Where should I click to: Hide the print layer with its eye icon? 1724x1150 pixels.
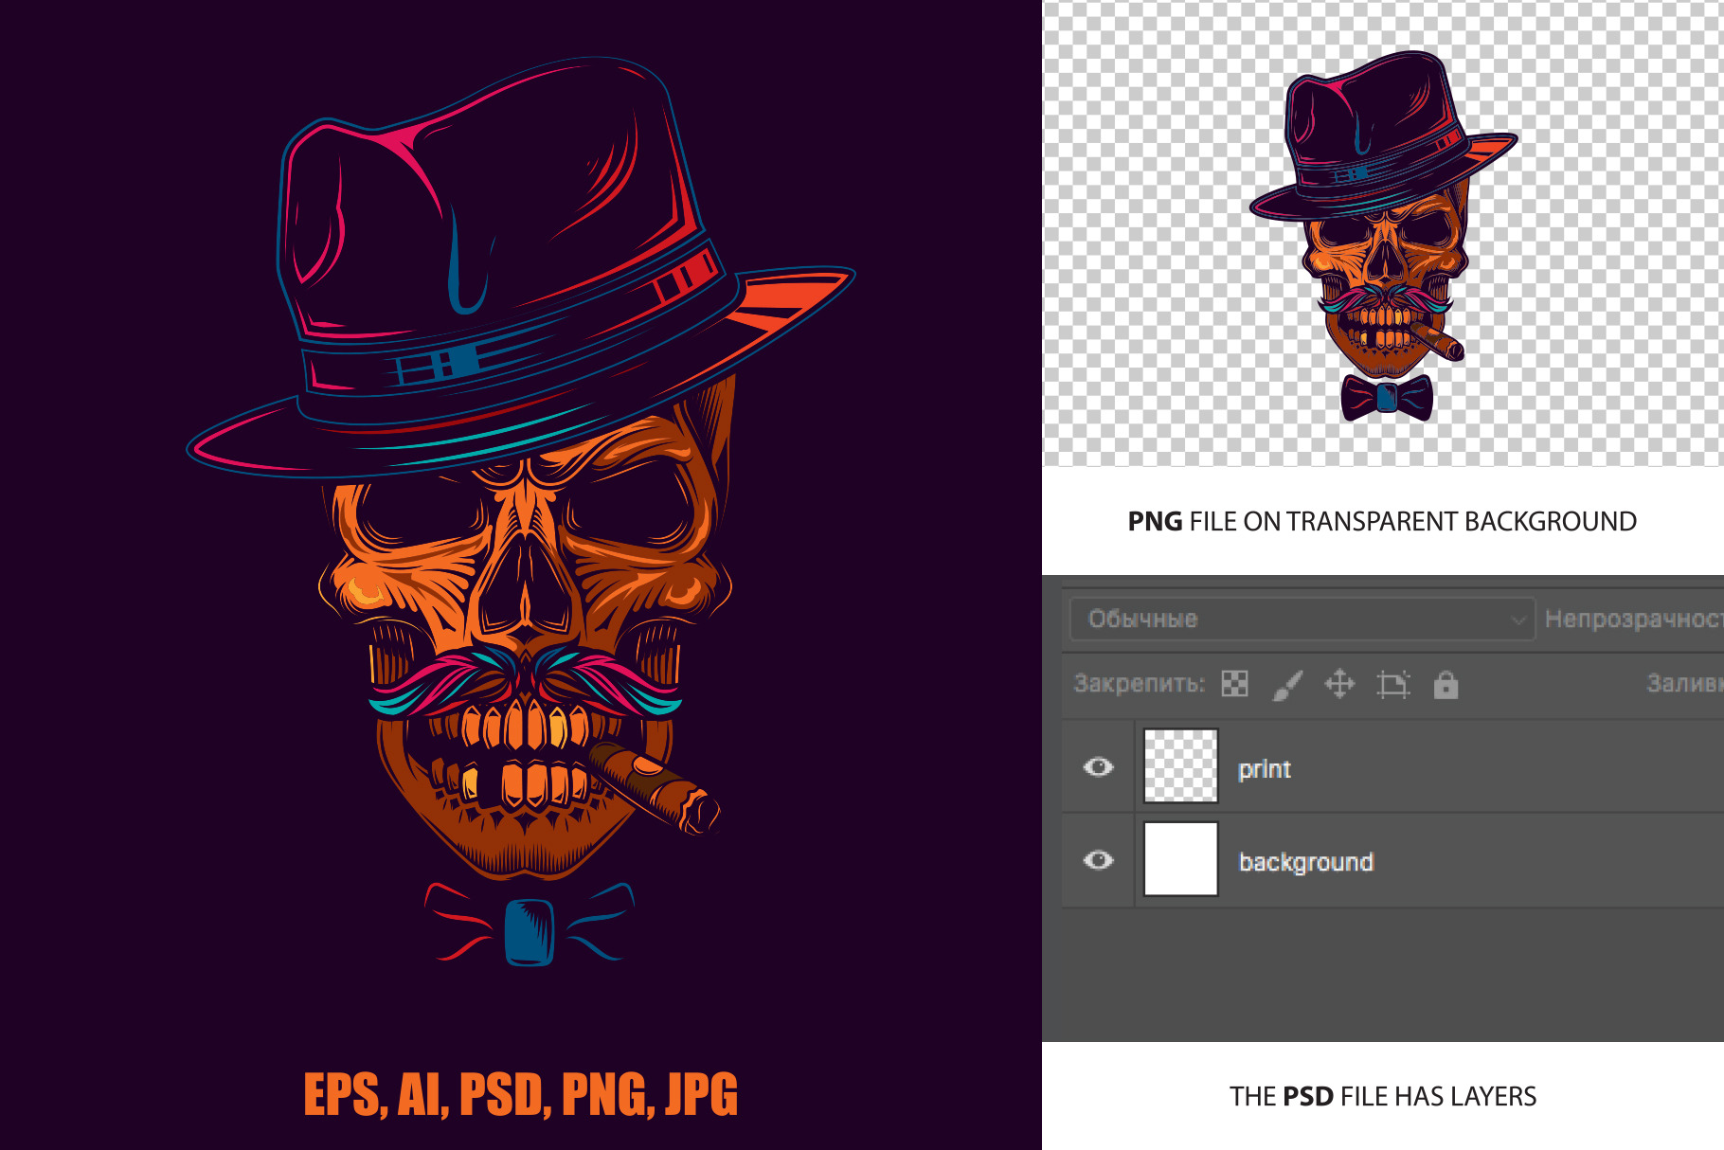(x=1099, y=767)
